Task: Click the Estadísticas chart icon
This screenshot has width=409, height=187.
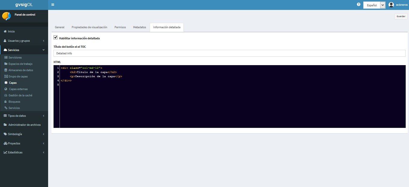Action: [5, 152]
